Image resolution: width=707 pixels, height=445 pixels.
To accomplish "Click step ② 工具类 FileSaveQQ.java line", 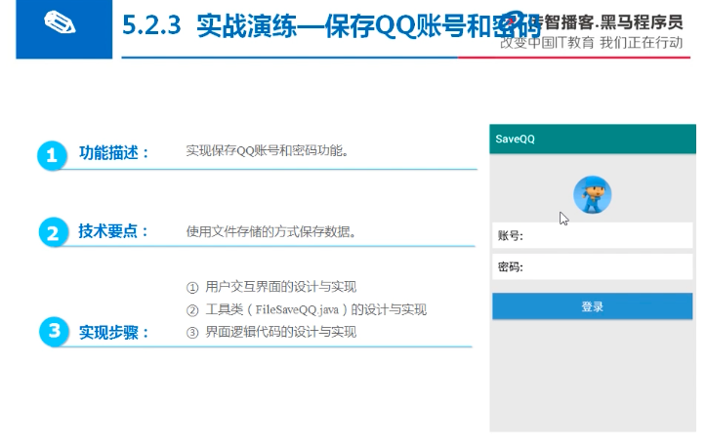I will [x=307, y=309].
